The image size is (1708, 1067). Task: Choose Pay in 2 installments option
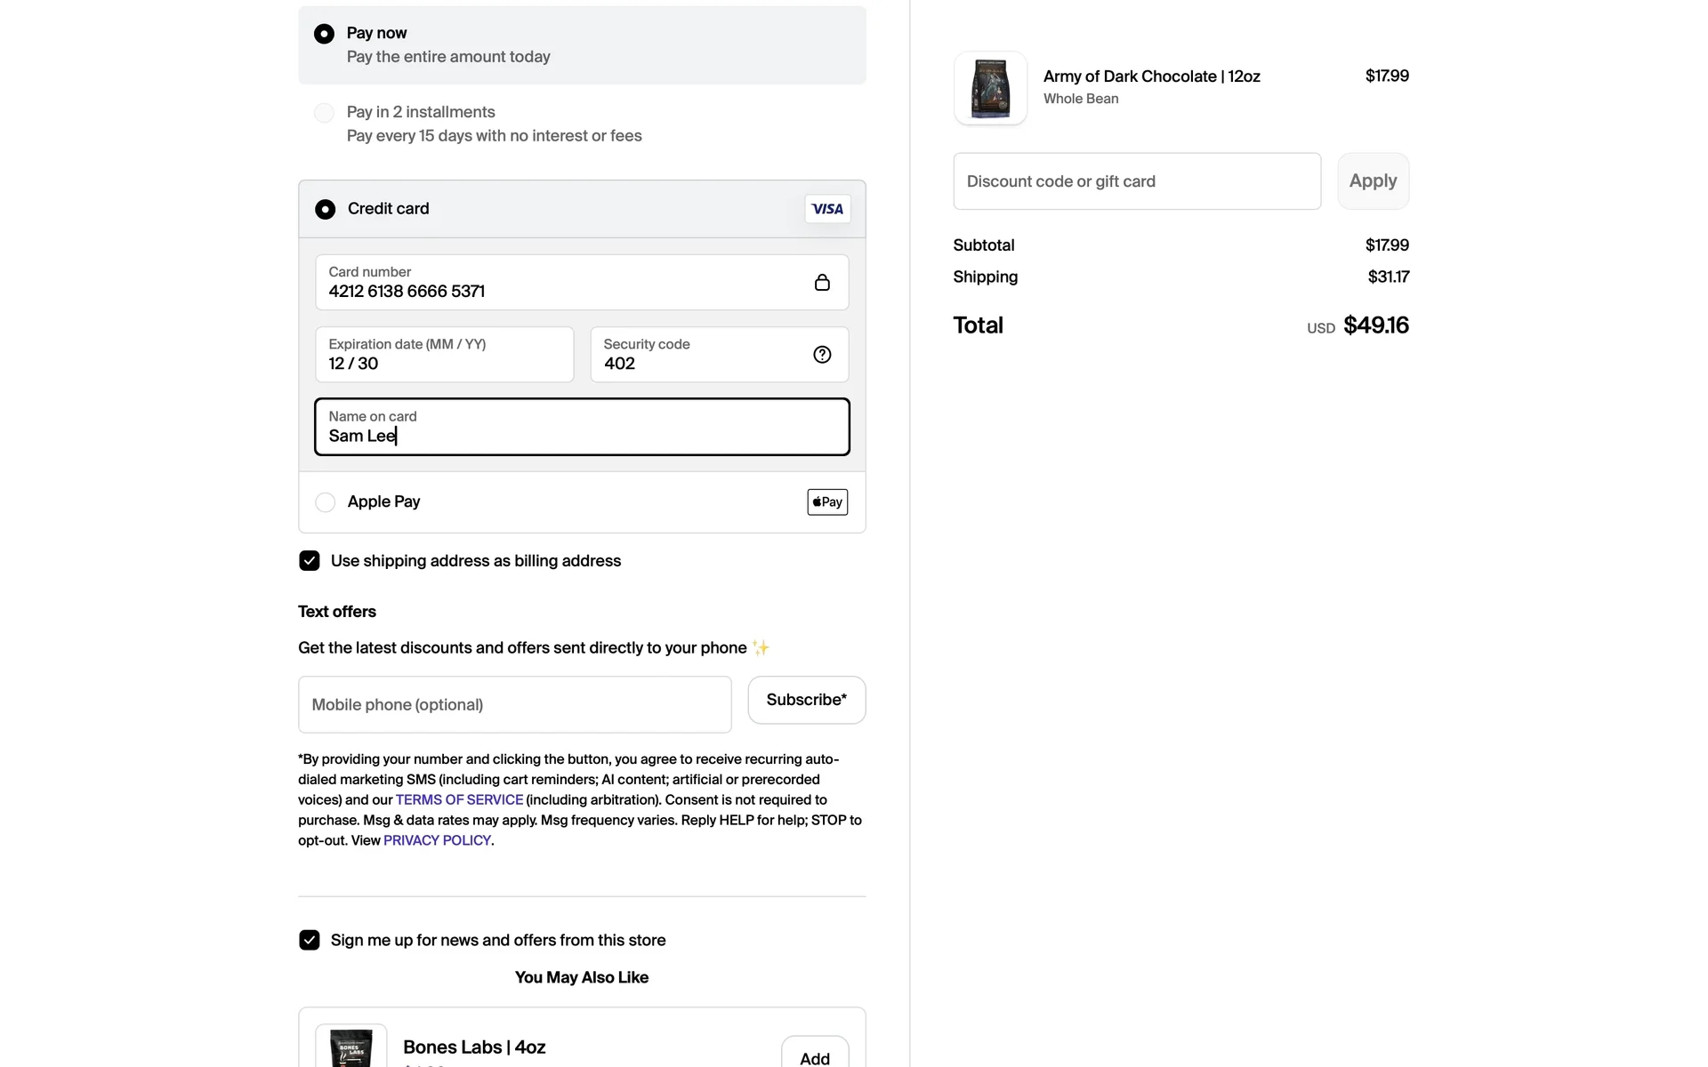(325, 113)
